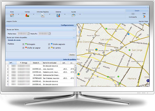Toggle the Chofer sin asignar checkbox

23,48
